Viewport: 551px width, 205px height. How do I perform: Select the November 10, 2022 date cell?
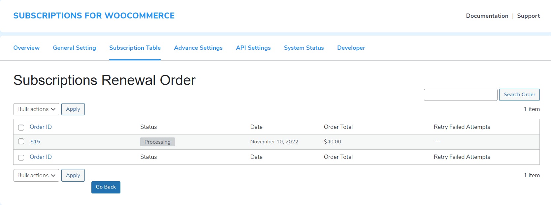(274, 142)
